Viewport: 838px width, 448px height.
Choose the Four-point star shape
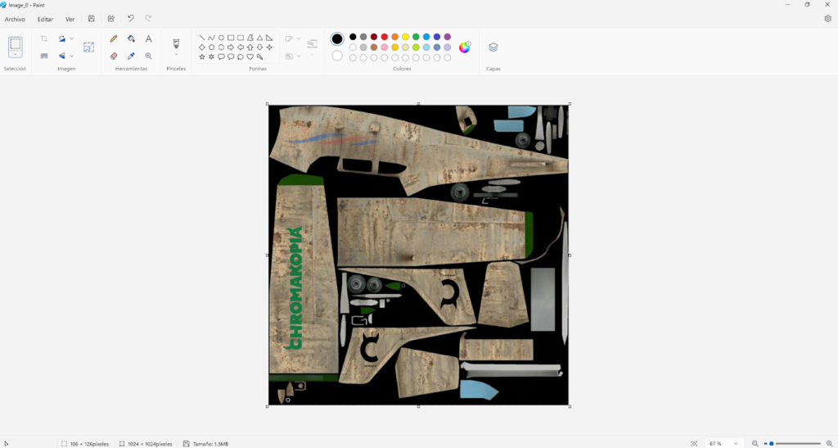(x=269, y=47)
